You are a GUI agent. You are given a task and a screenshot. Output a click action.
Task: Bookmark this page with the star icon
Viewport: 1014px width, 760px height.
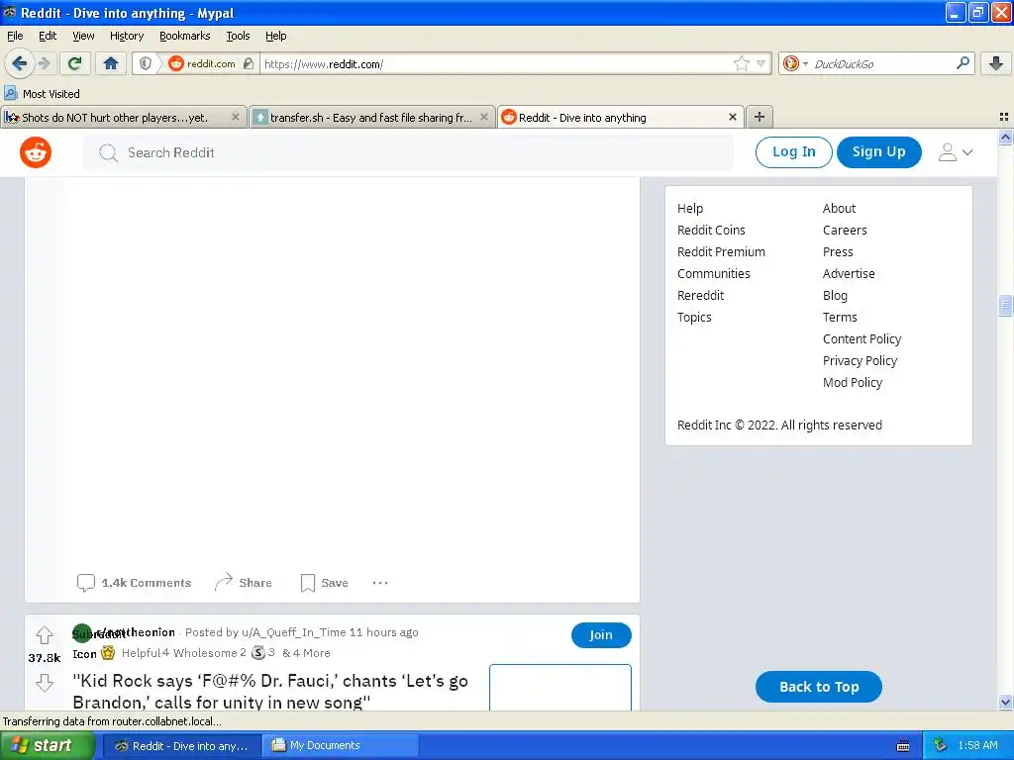[741, 63]
